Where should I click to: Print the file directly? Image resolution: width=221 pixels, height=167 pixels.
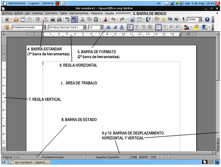click(53, 19)
